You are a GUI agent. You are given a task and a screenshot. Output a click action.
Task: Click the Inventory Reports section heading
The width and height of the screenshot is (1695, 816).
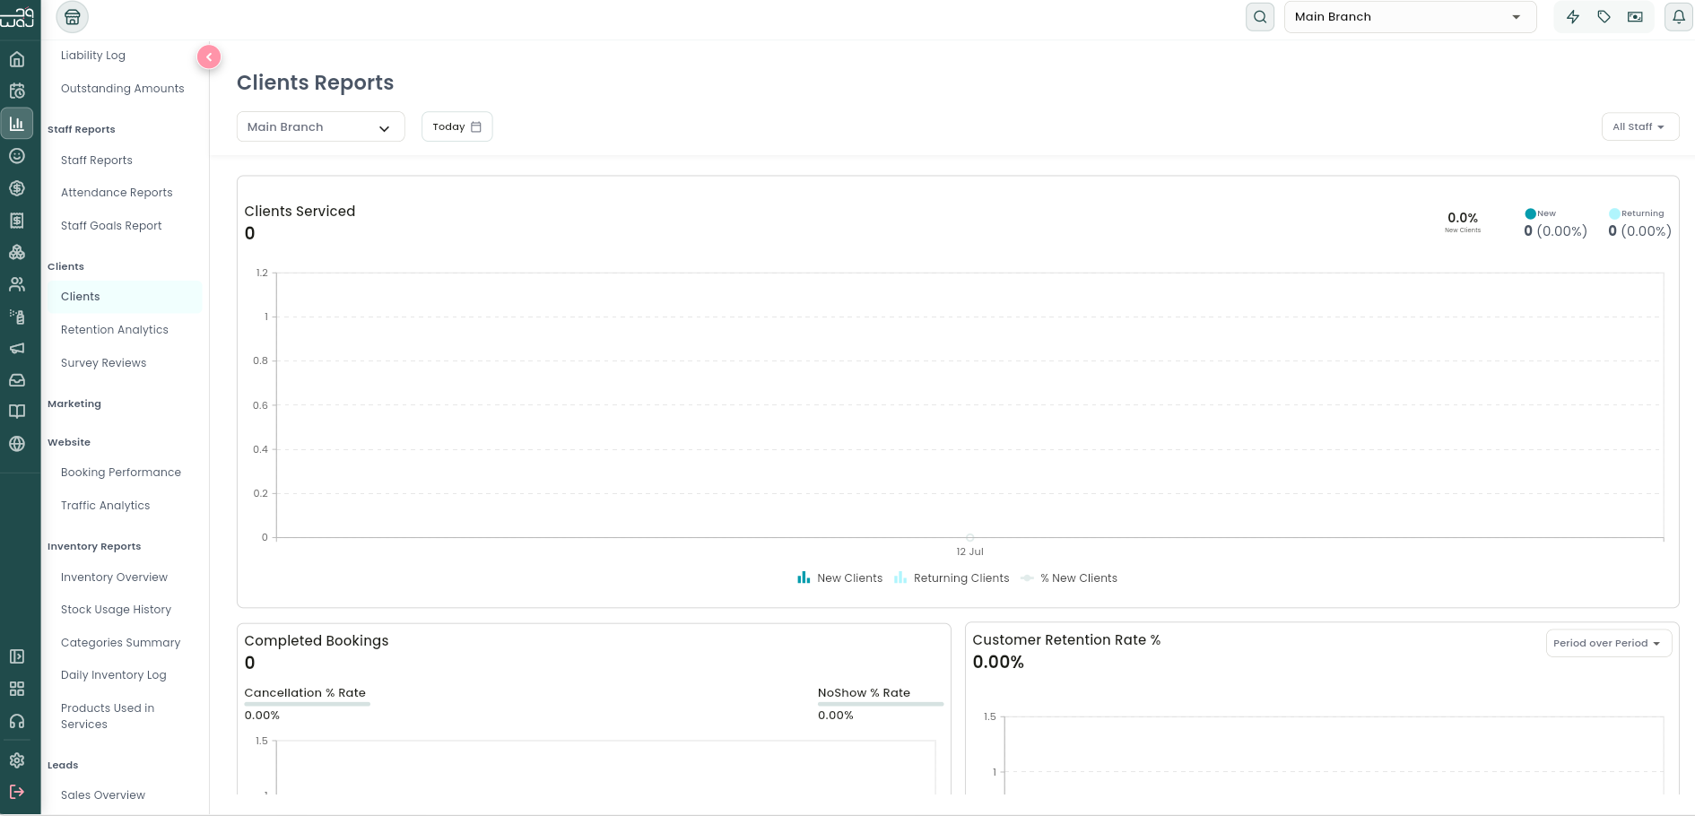pos(94,547)
